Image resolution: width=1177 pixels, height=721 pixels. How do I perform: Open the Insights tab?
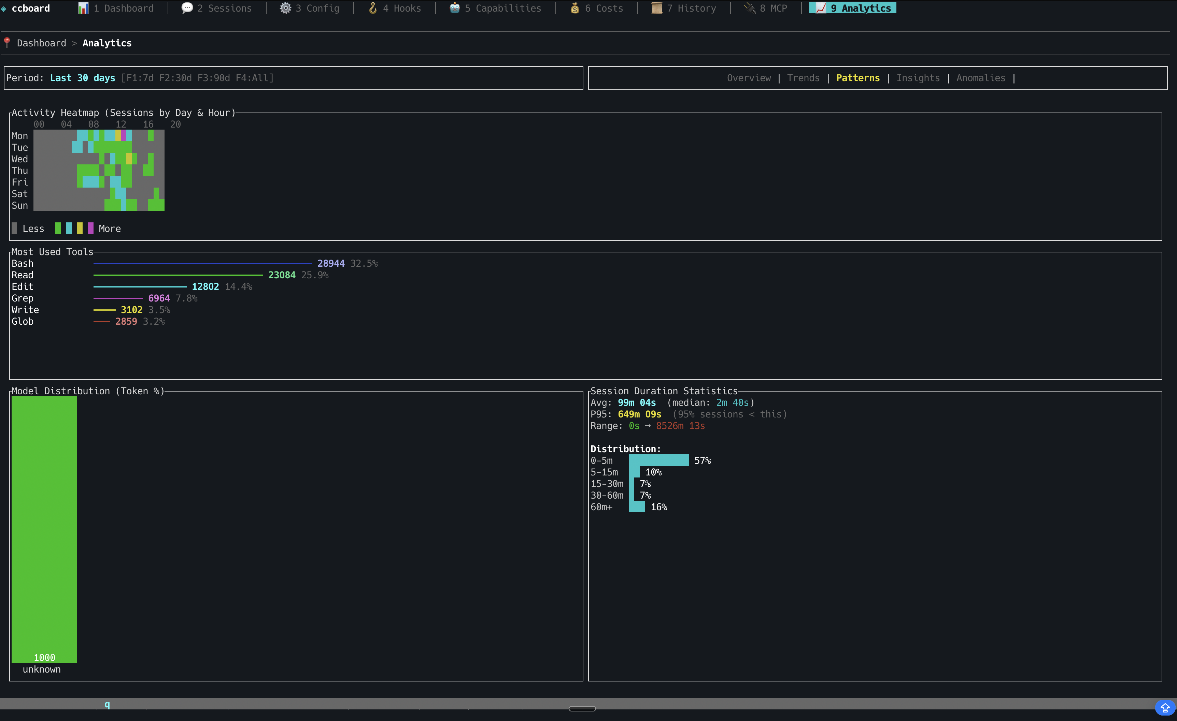click(x=918, y=78)
